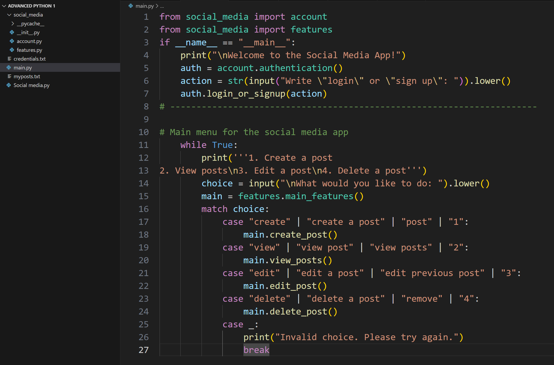Open myposts.txt from the explorer

(27, 76)
